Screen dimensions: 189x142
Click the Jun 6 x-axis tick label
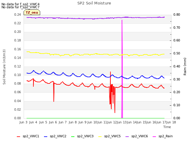click(x=53, y=122)
